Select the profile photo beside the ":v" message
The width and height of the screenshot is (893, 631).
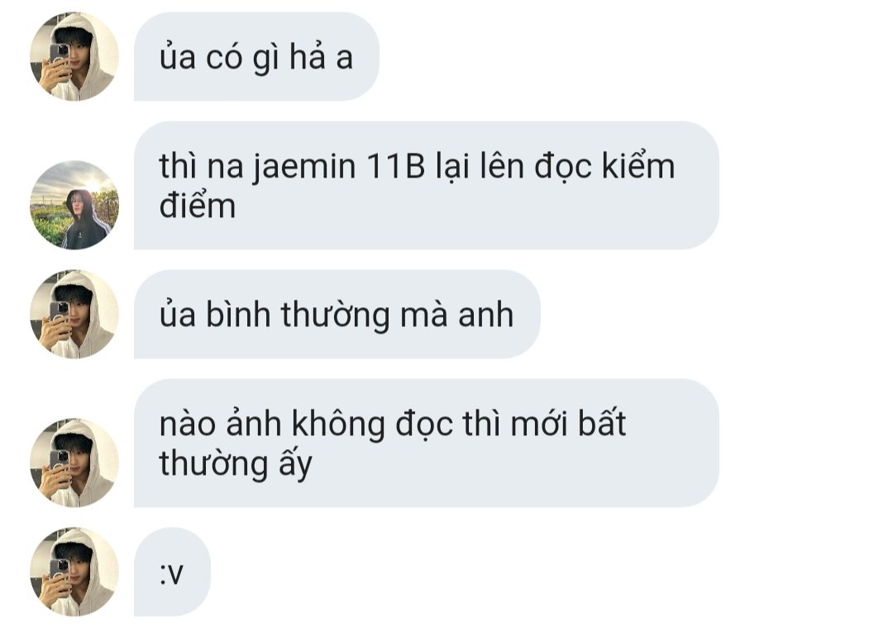point(74,572)
